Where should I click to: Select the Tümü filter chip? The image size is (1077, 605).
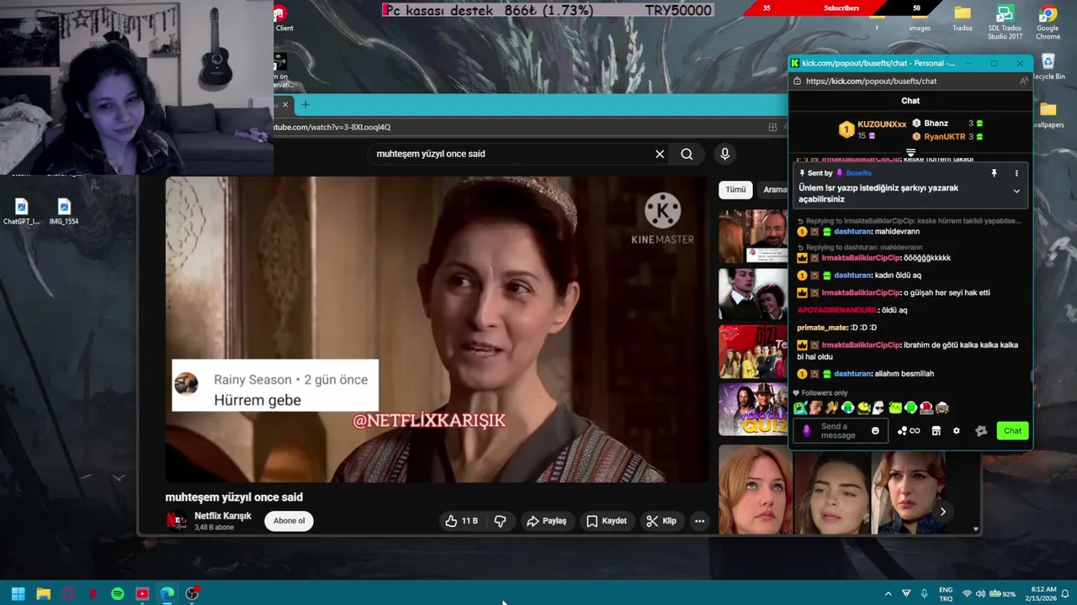735,190
